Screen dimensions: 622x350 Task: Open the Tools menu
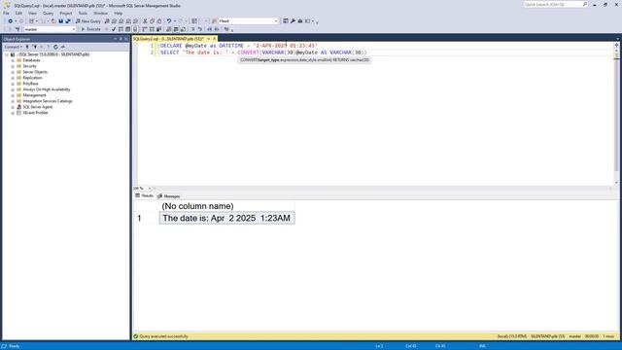click(83, 13)
